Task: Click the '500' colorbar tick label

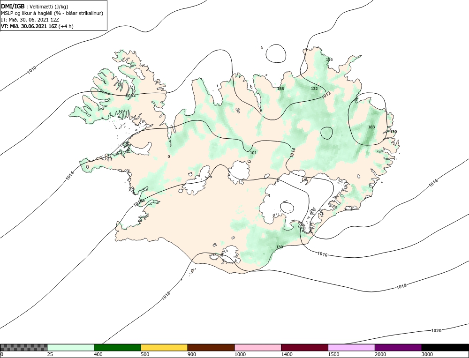Action: 145,354
